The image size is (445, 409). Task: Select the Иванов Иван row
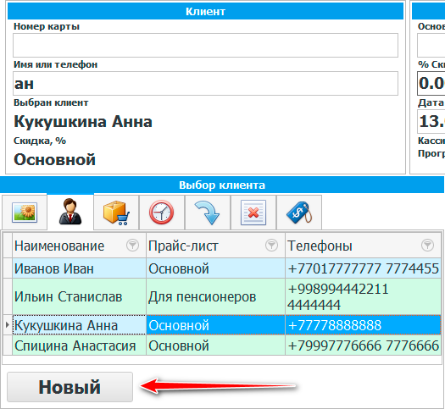(x=221, y=268)
